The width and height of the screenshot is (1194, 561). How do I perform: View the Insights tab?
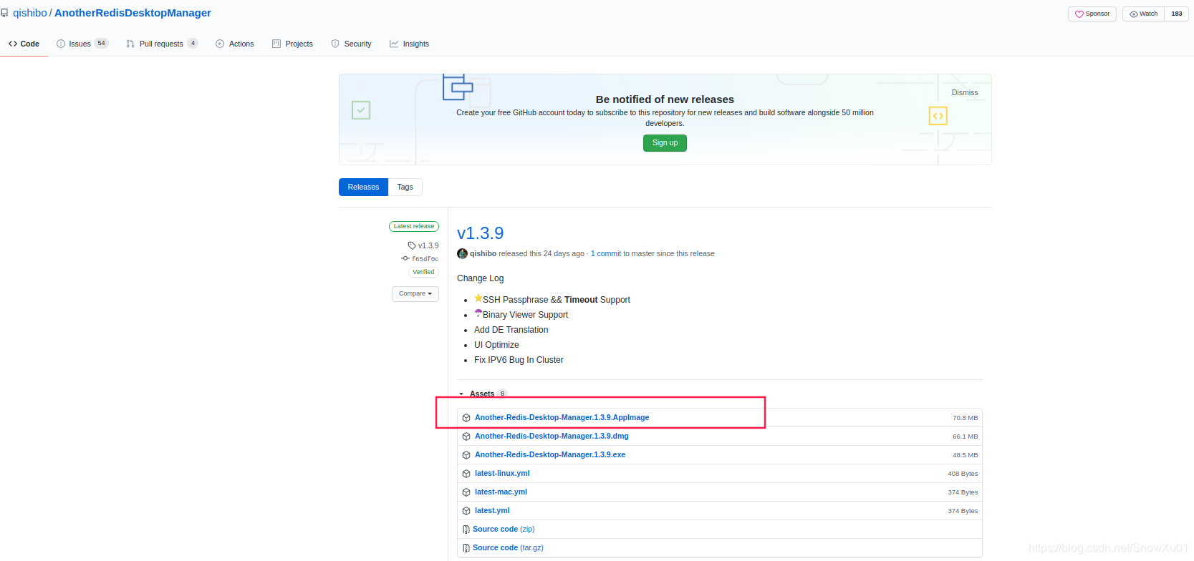409,44
